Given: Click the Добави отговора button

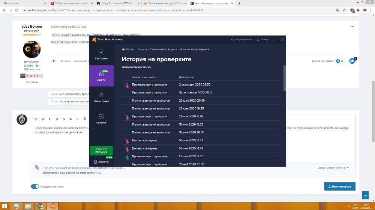Looking at the screenshot, I should click(x=340, y=186).
